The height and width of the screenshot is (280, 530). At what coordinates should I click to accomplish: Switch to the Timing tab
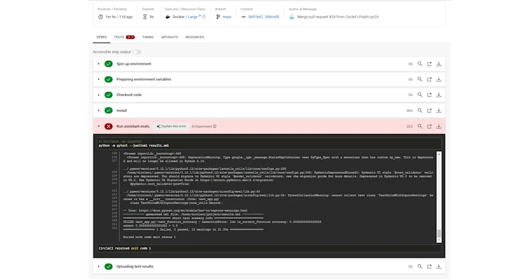pos(148,37)
